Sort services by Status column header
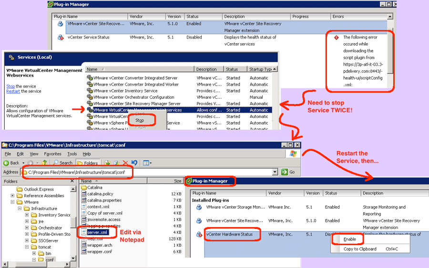Image resolution: width=429 pixels, height=268 pixels. tap(235, 69)
